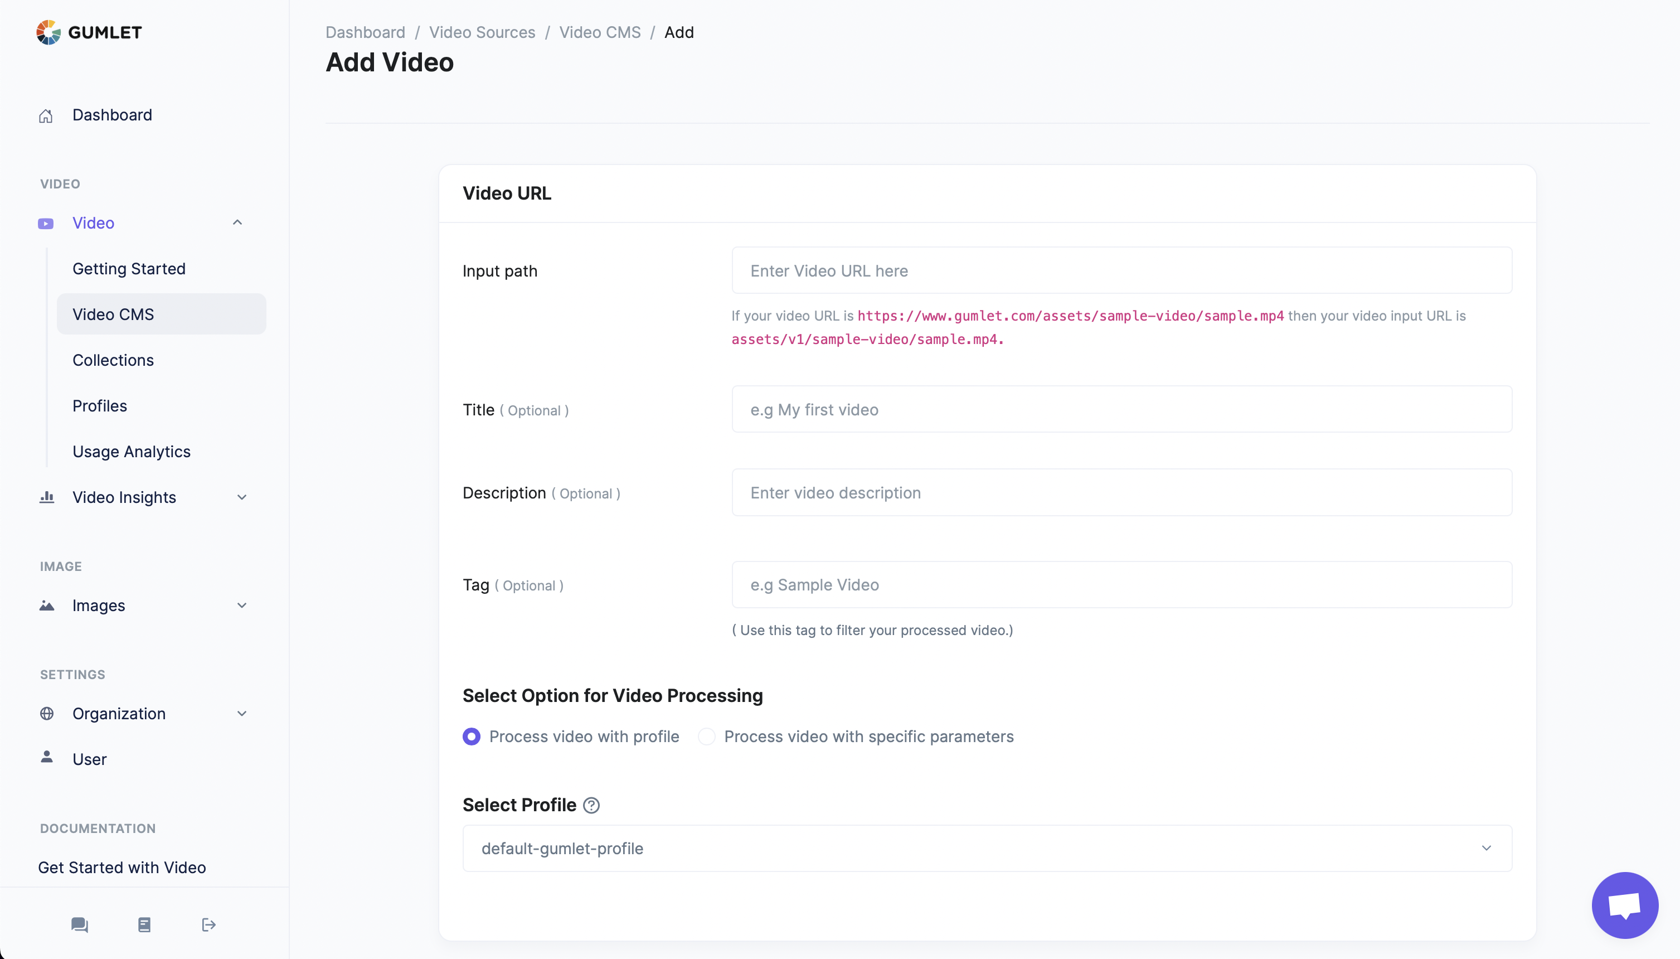
Task: Open Get Started with Video link
Action: coord(123,868)
